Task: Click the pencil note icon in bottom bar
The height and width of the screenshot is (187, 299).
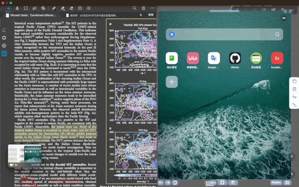Action: 233,183
